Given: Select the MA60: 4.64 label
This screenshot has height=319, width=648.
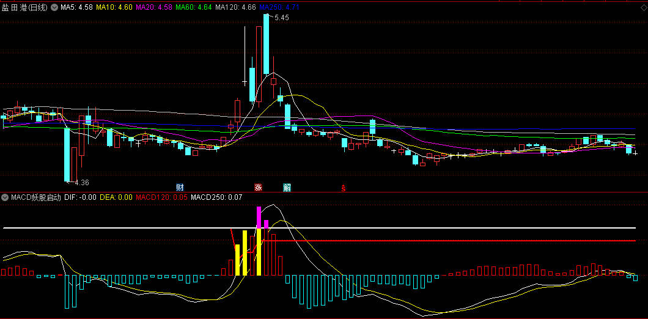Looking at the screenshot, I should [193, 7].
